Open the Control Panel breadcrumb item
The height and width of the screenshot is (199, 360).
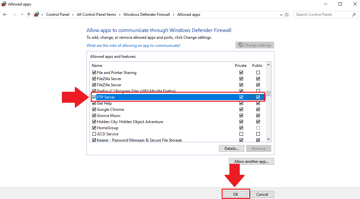pyautogui.click(x=58, y=15)
